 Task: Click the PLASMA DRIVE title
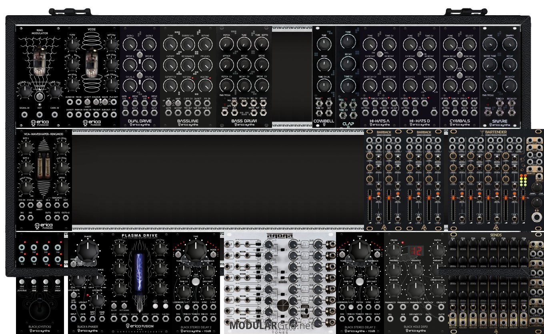pos(140,236)
